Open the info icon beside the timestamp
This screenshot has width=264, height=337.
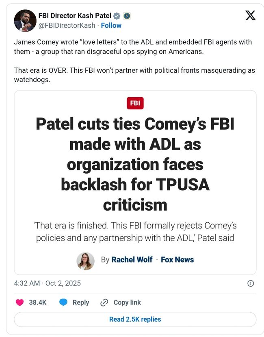[251, 283]
